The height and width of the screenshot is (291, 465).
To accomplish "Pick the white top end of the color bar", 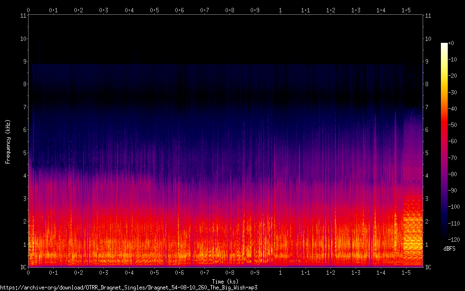I will [444, 45].
